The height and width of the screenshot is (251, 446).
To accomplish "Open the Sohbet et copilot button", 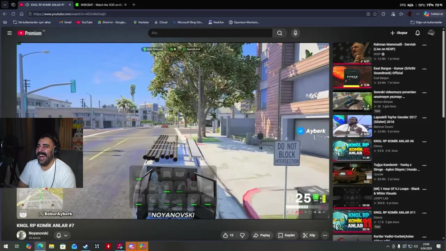I will [433, 14].
